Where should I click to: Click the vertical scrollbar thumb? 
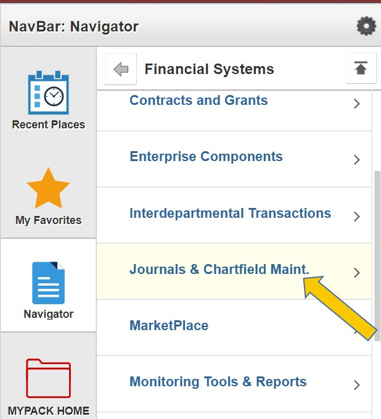click(x=377, y=256)
